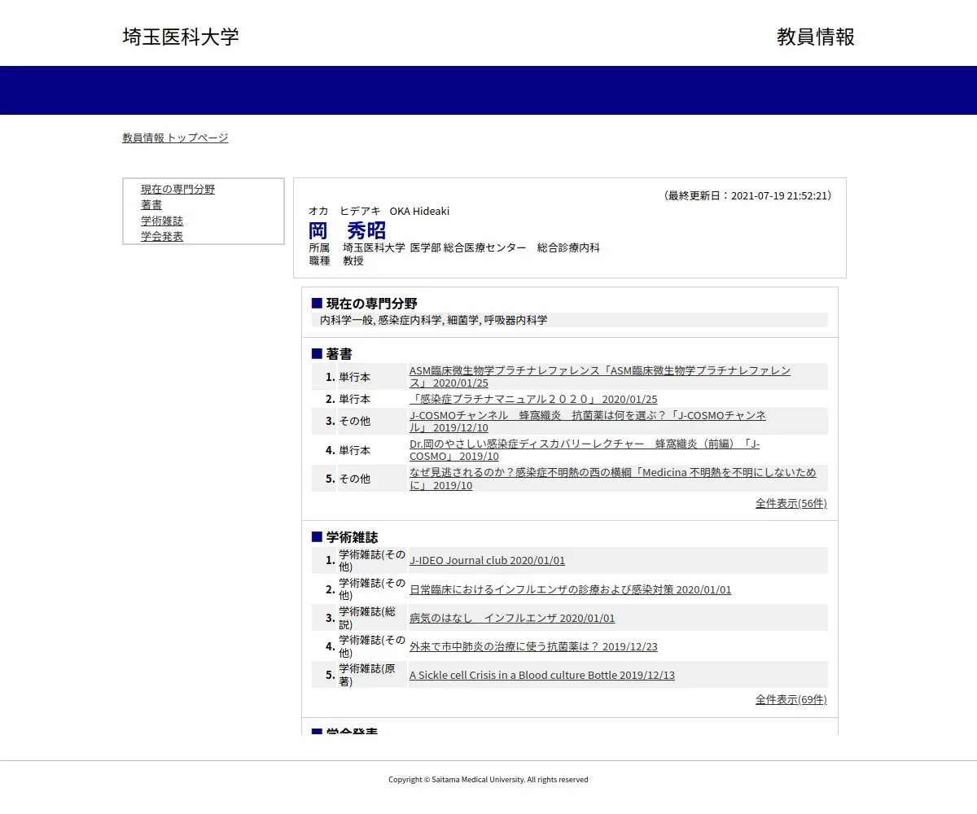Open the Dr.岡のやさしい感染症ディスカバリーレクチャー entry
Image resolution: width=977 pixels, height=814 pixels.
tap(585, 449)
